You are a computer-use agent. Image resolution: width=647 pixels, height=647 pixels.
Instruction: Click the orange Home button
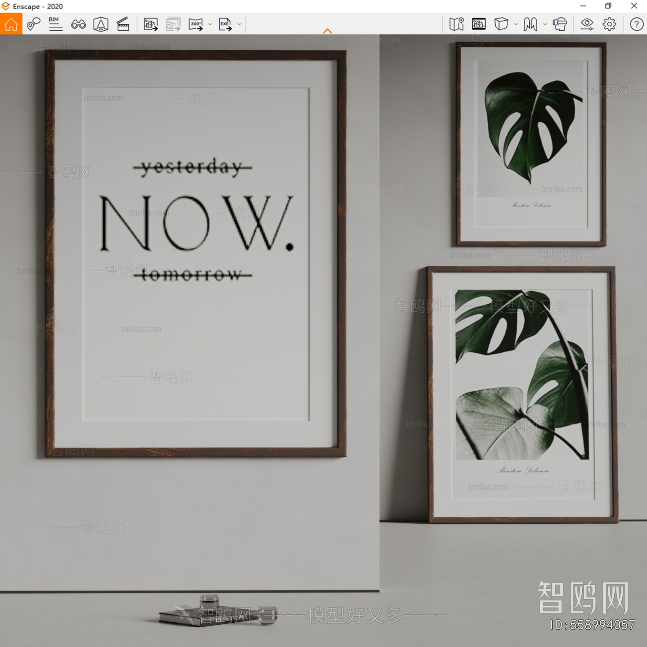coord(11,24)
